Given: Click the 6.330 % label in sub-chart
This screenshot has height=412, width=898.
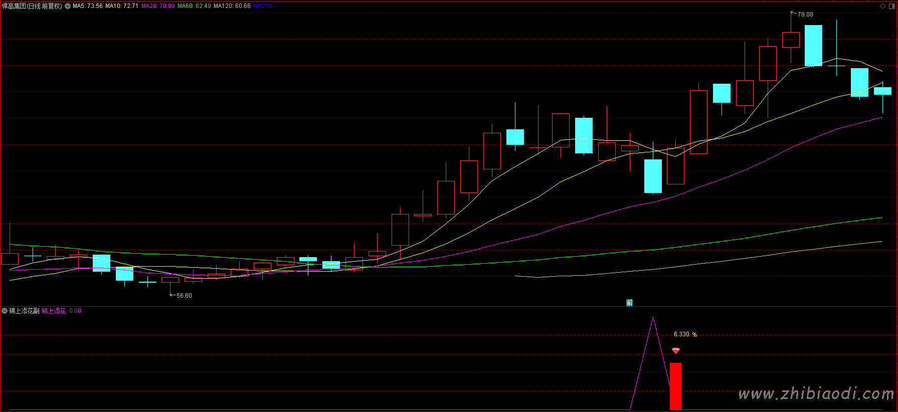Looking at the screenshot, I should (x=685, y=334).
